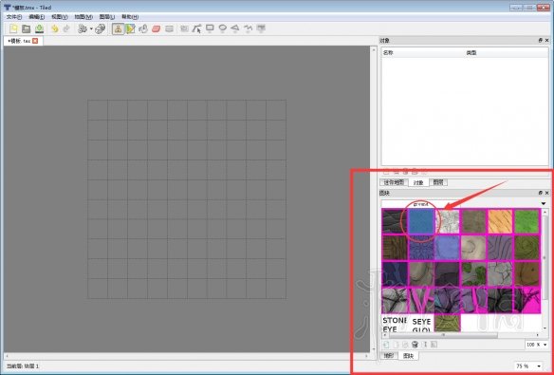Select the blue water tile

[x=421, y=221]
